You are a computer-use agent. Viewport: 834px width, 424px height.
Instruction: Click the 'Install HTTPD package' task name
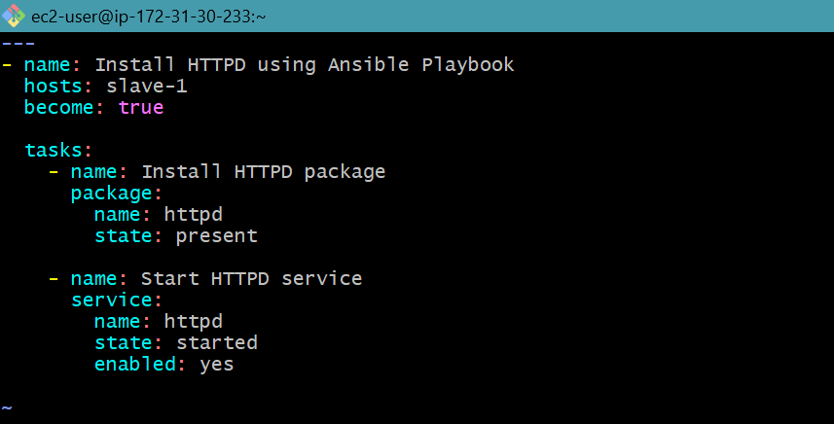[264, 172]
